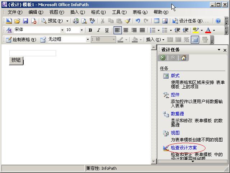Click the canvas scrollbar down arrow

pos(153,161)
